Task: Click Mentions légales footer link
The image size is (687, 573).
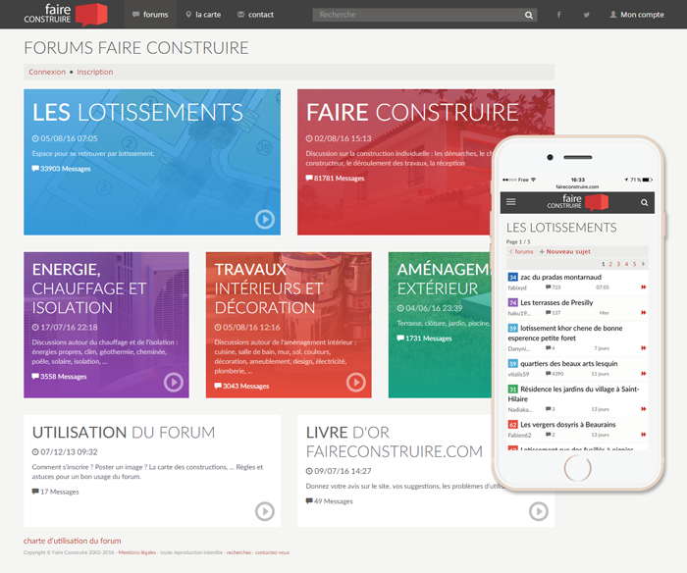Action: [x=137, y=552]
